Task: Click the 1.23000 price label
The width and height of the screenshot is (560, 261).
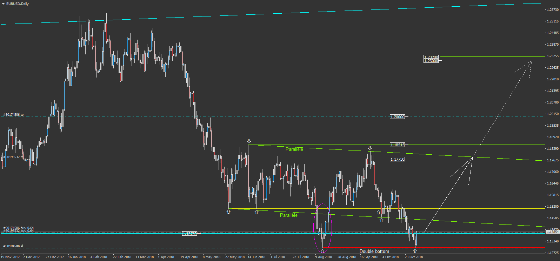Action: coord(431,61)
